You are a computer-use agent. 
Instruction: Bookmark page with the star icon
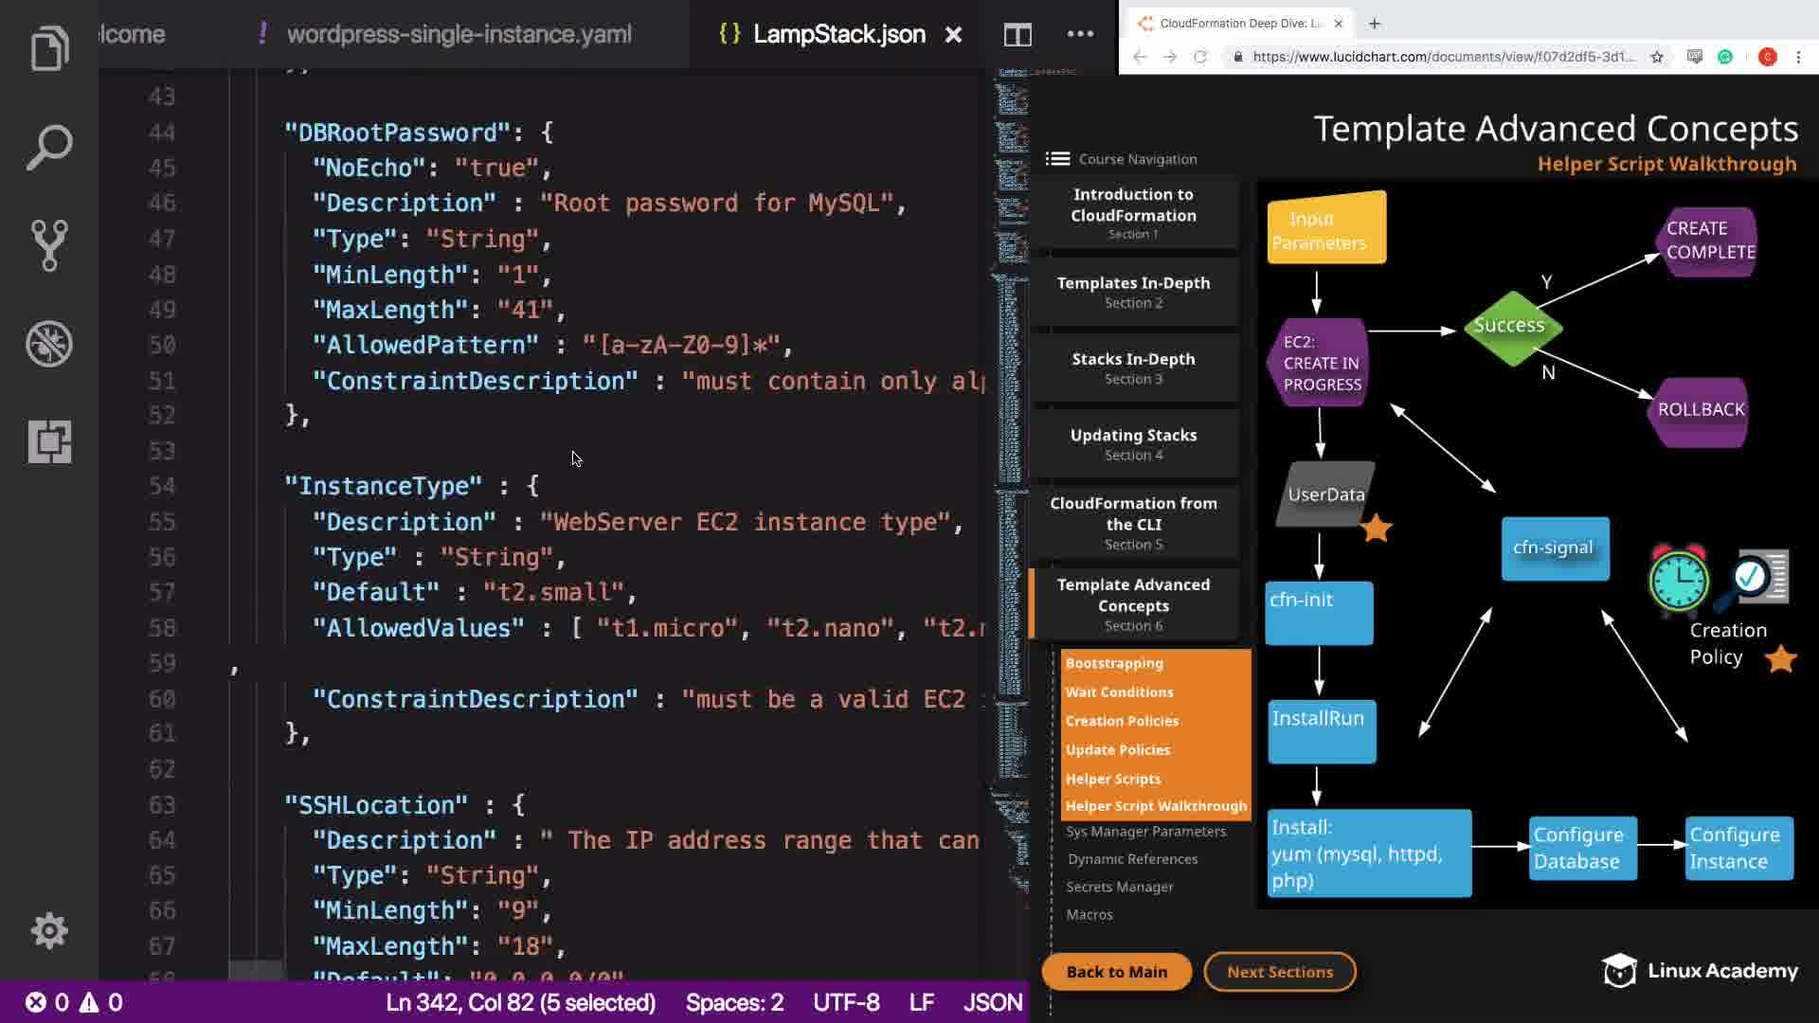coord(1657,57)
